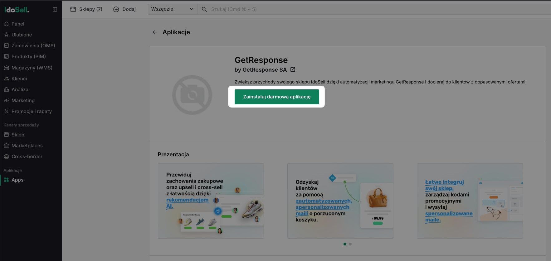Click the Dodaj add button

point(124,9)
